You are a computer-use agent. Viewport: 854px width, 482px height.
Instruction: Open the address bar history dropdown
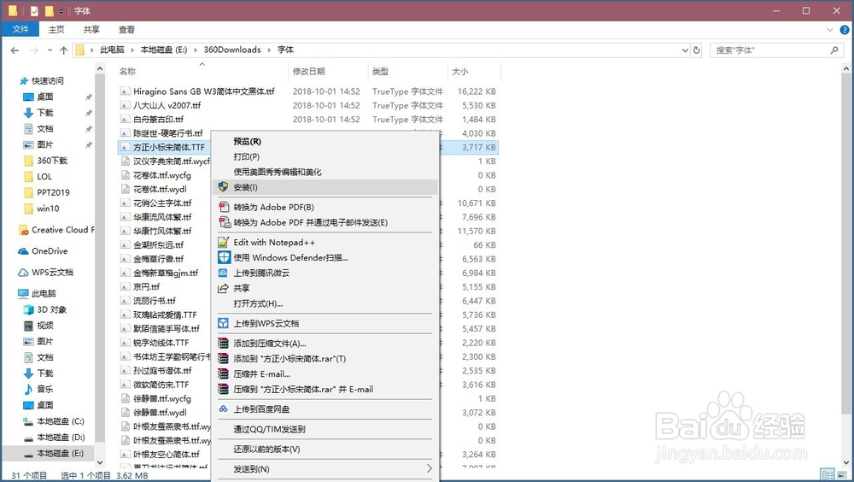point(685,50)
